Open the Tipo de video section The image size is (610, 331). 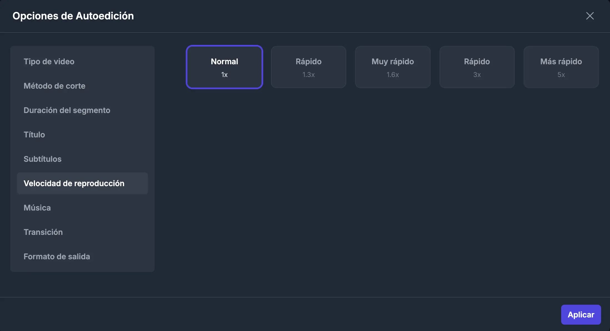click(x=49, y=61)
